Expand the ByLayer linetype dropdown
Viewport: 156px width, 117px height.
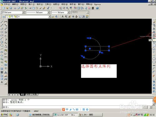48,12
